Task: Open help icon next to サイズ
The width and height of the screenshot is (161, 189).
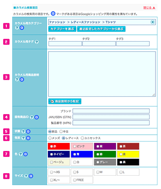Action: point(26,176)
